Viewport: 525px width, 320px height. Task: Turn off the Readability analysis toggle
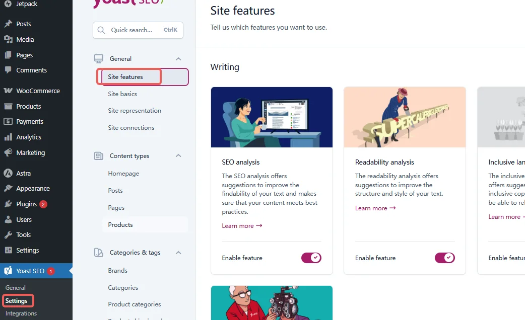(x=444, y=258)
